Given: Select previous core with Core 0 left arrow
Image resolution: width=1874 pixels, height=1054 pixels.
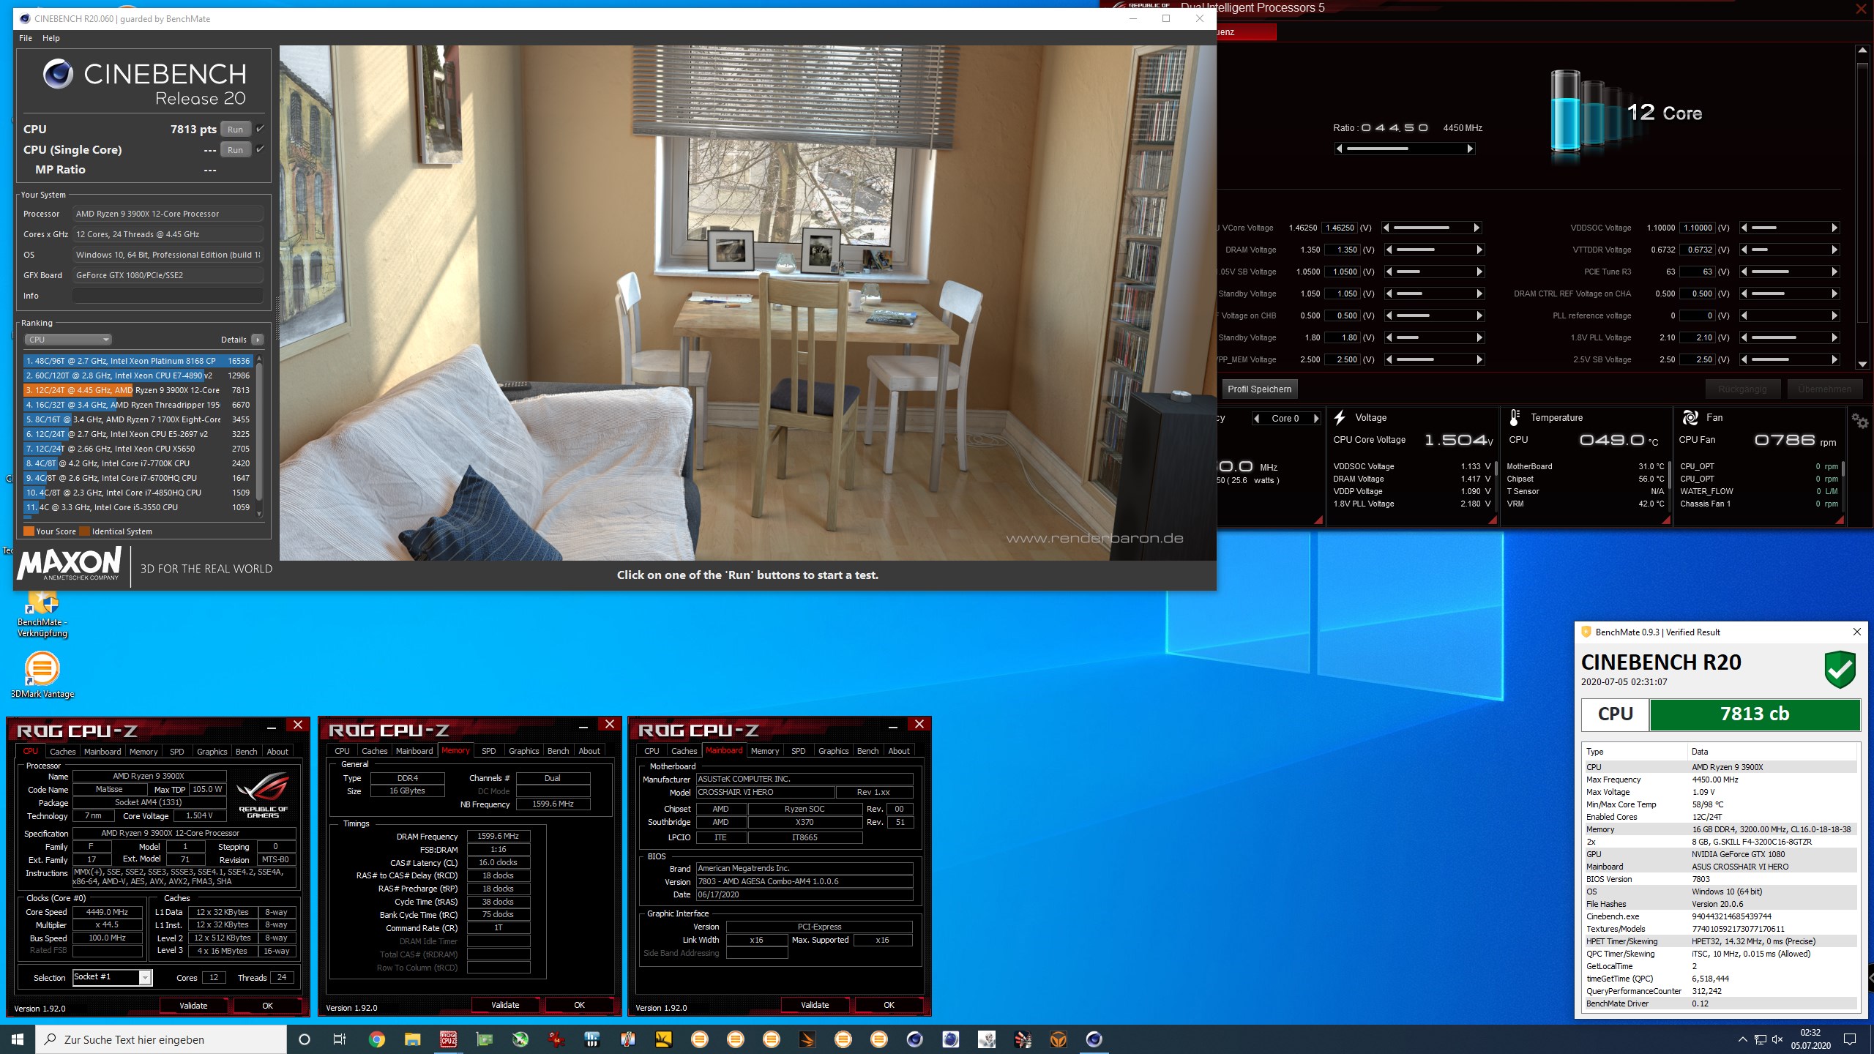Looking at the screenshot, I should (x=1257, y=419).
